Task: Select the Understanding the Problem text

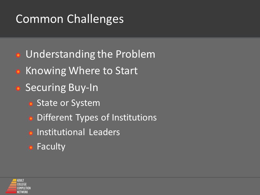Action: click(90, 54)
